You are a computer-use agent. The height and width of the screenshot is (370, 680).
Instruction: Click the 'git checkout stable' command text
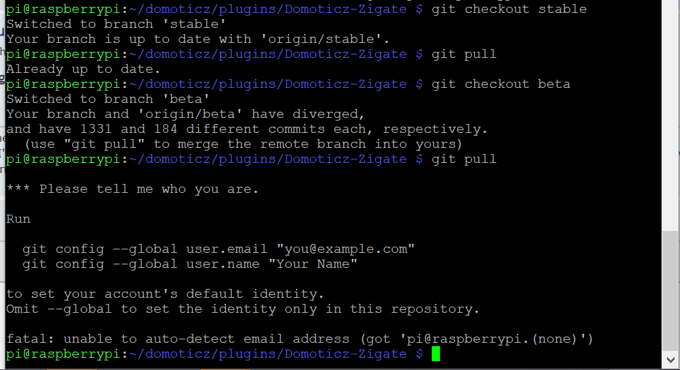pos(509,9)
